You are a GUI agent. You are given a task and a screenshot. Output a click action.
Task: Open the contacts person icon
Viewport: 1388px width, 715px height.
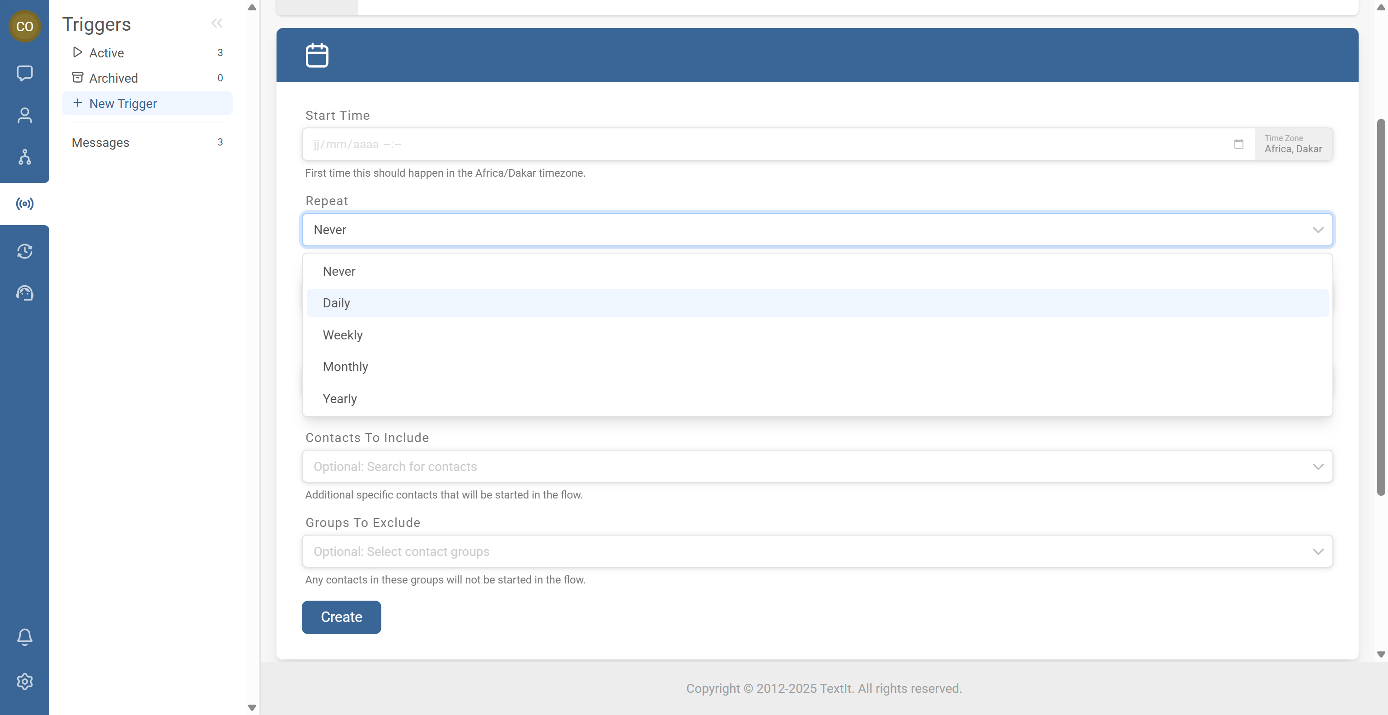click(x=24, y=115)
